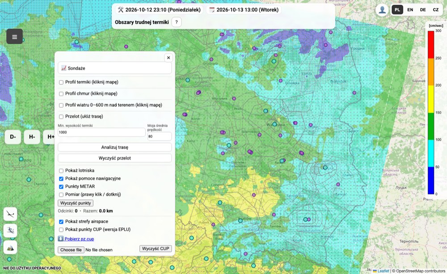The image size is (447, 274).
Task: Switch language to DE
Action: 423,10
